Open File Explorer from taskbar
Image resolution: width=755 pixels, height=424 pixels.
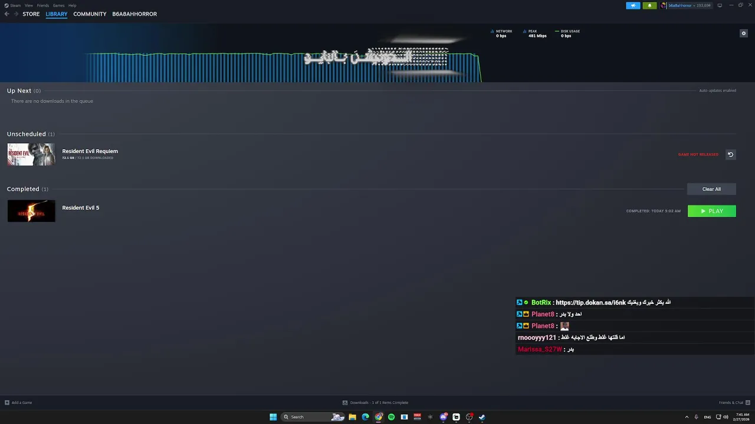tap(352, 417)
